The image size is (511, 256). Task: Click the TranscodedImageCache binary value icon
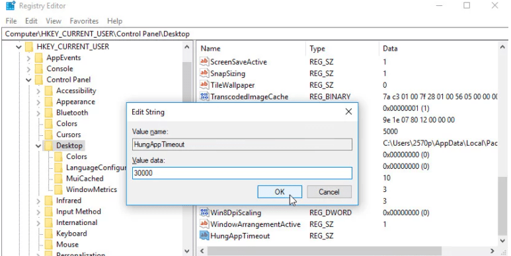pyautogui.click(x=204, y=96)
